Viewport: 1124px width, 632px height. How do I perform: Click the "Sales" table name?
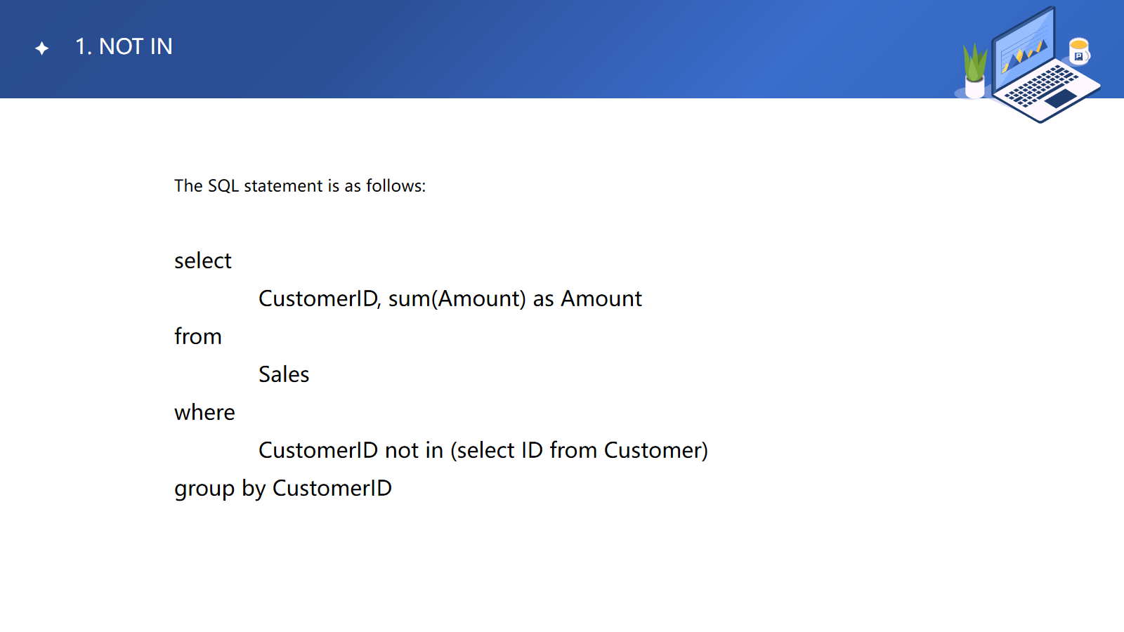pyautogui.click(x=284, y=374)
